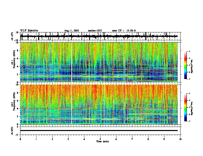Click the "ch.1(V)" waveform axis label

tap(12, 36)
